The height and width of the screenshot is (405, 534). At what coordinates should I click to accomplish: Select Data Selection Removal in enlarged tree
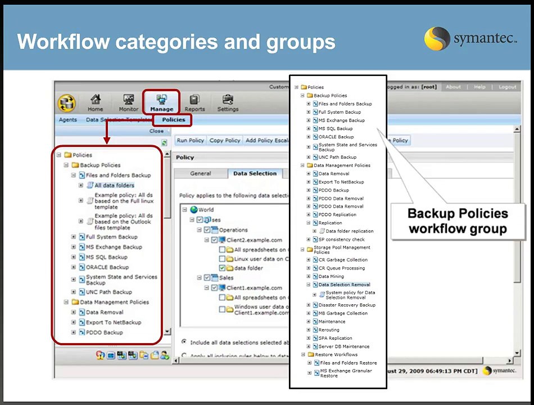[345, 285]
